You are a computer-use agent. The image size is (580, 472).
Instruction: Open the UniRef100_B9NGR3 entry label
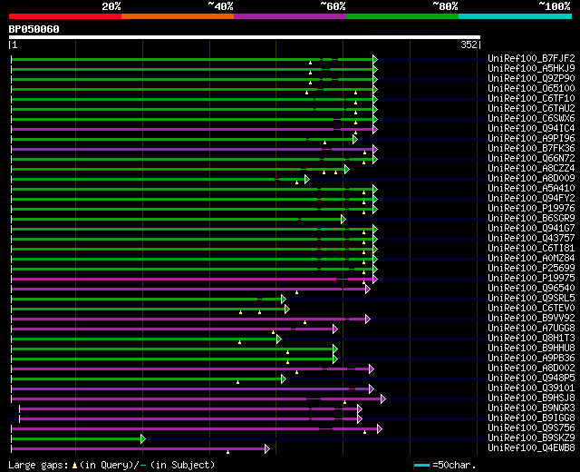click(x=531, y=408)
